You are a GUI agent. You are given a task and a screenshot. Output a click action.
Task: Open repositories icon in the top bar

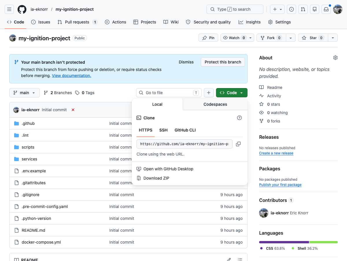pos(315,9)
